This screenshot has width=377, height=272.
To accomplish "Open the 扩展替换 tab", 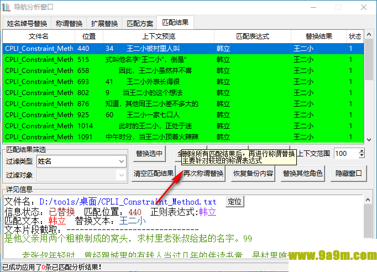I will [x=104, y=23].
